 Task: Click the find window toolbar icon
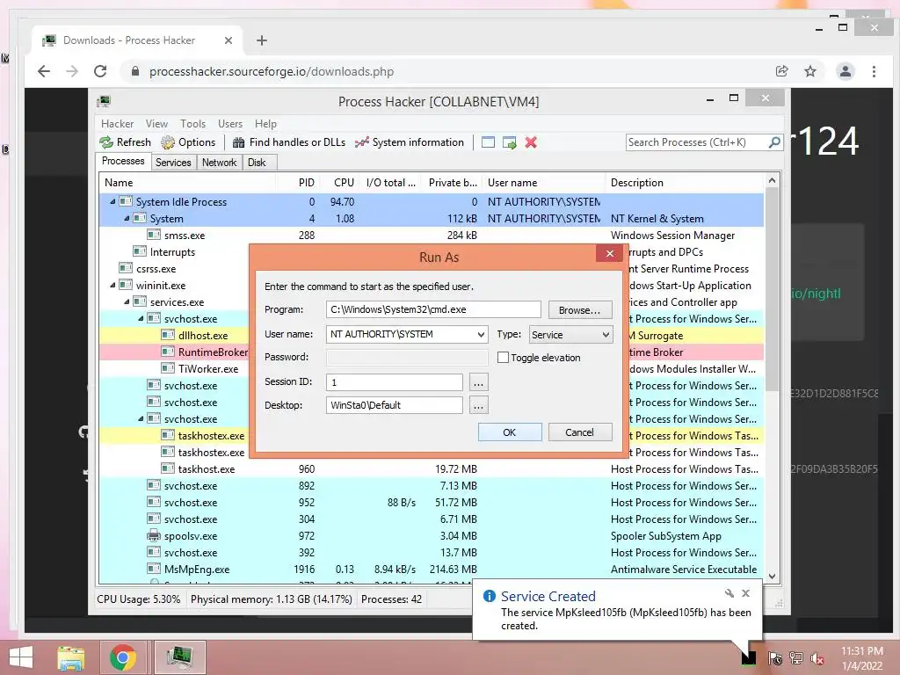pos(488,142)
